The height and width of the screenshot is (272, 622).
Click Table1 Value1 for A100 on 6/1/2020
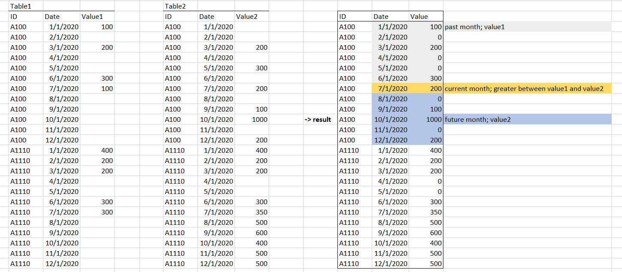coord(97,78)
